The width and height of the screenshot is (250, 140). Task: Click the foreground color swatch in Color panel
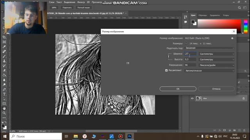(193, 22)
